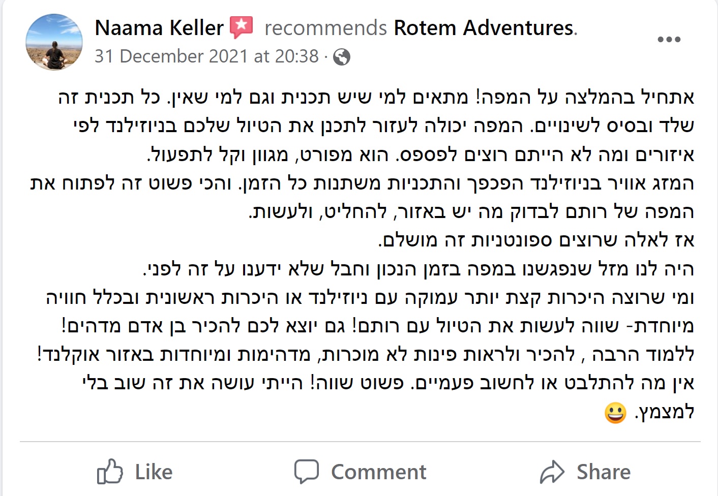
Task: Click the speech bubble Comment icon
Action: [x=307, y=471]
